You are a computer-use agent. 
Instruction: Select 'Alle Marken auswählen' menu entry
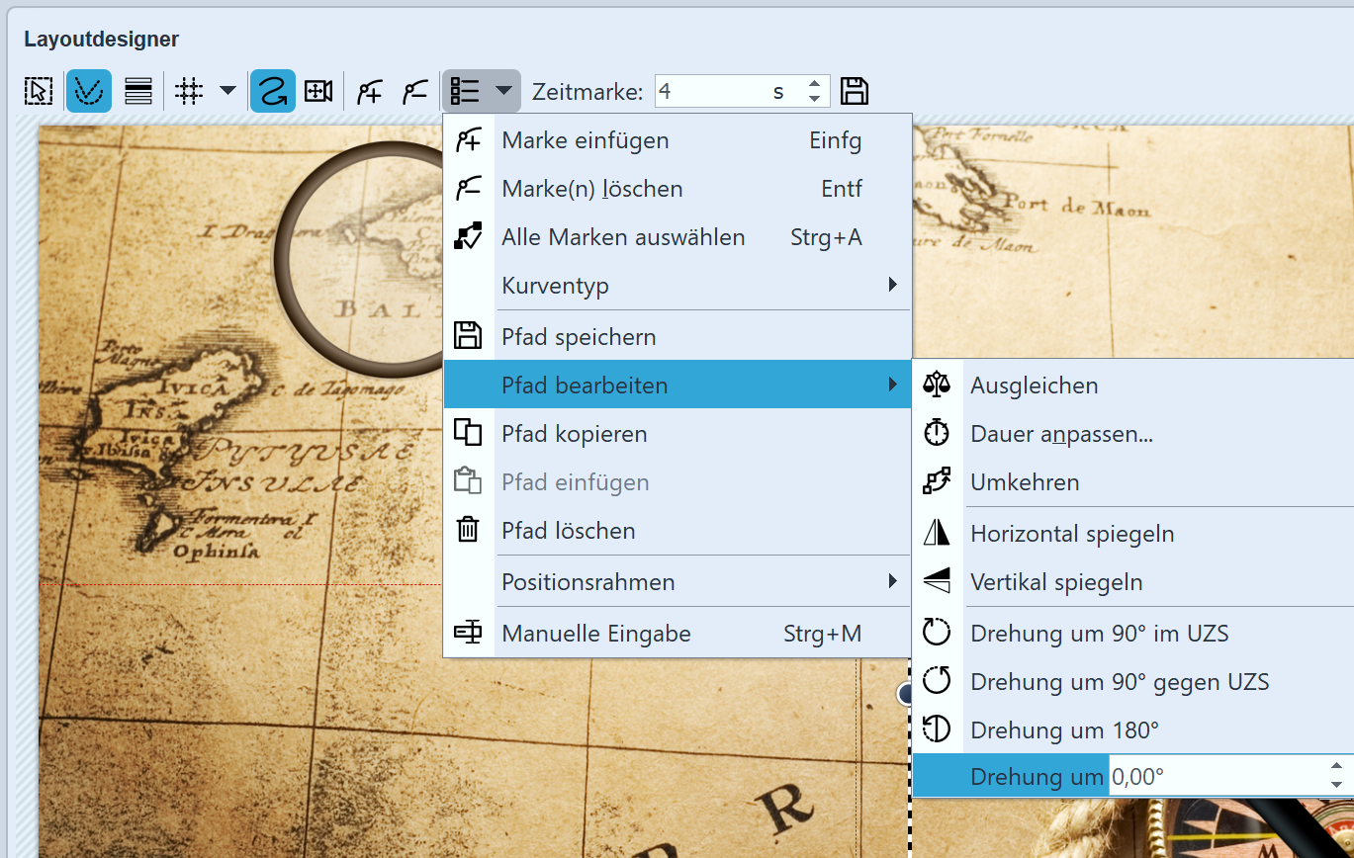pos(622,237)
